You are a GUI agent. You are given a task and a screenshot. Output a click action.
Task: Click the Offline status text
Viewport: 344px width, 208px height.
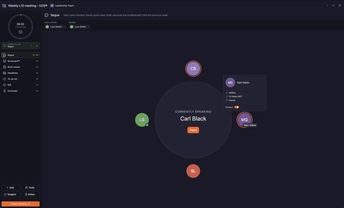click(232, 93)
